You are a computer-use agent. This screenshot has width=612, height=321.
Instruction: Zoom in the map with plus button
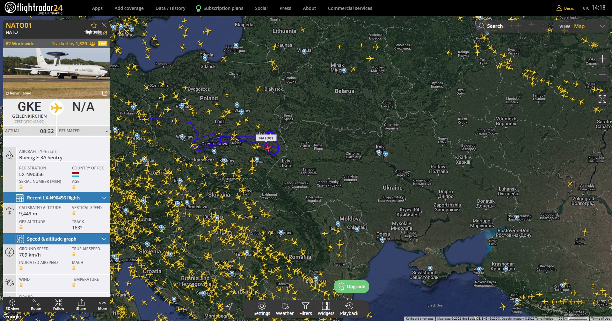602,59
